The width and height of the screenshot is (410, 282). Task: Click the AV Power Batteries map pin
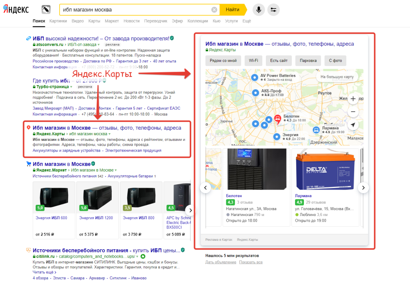pyautogui.click(x=254, y=77)
